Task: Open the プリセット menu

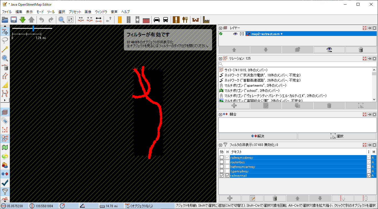Action: click(x=75, y=12)
